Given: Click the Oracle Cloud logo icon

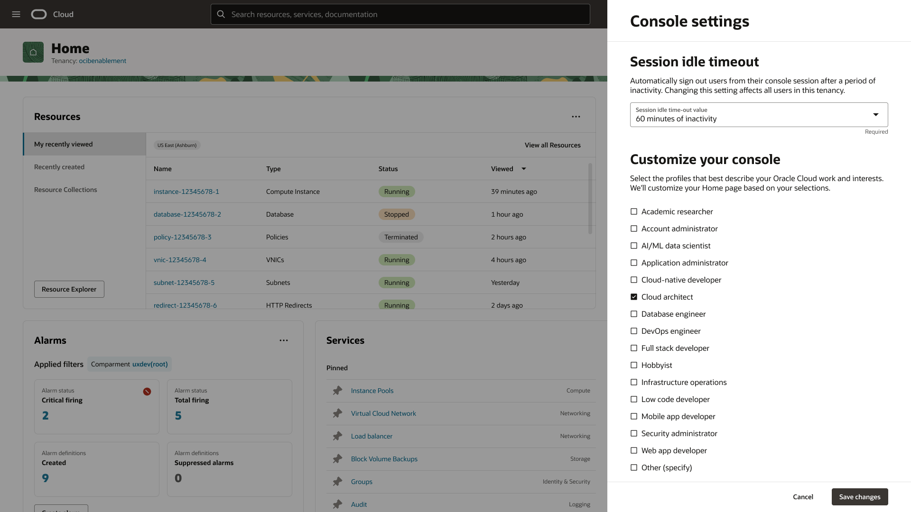Looking at the screenshot, I should tap(39, 14).
